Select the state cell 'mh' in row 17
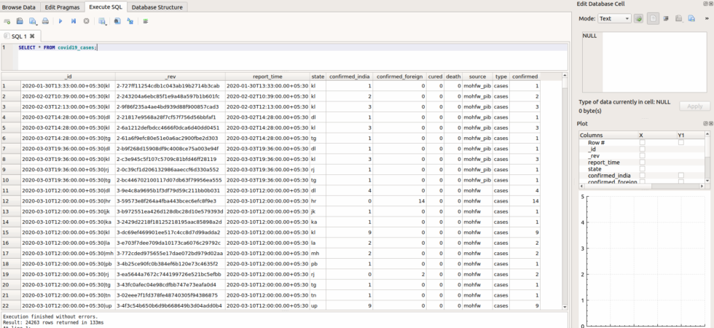Viewport: 714px width, 328px height. point(318,254)
